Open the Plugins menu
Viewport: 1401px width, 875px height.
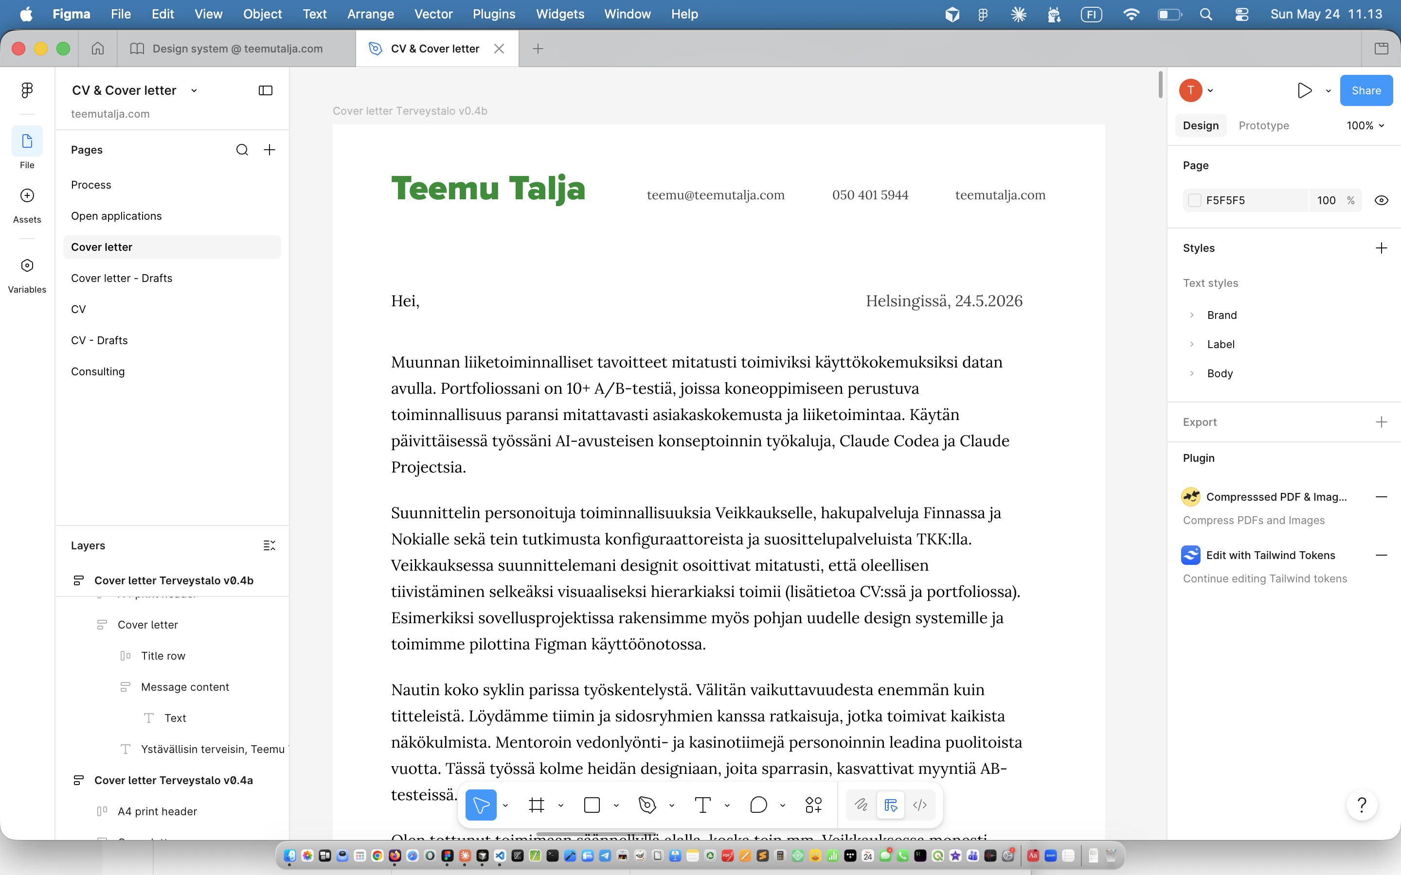coord(493,14)
